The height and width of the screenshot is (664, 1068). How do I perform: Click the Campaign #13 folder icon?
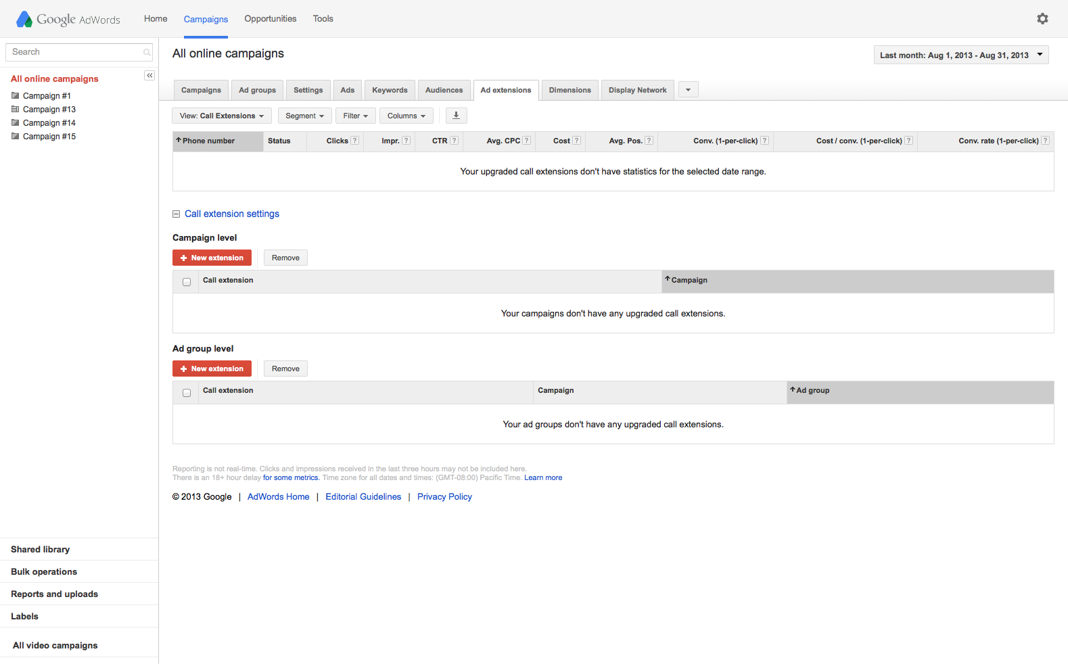[x=15, y=109]
